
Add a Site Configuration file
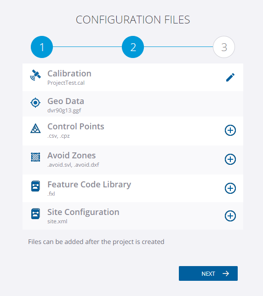[x=230, y=216]
